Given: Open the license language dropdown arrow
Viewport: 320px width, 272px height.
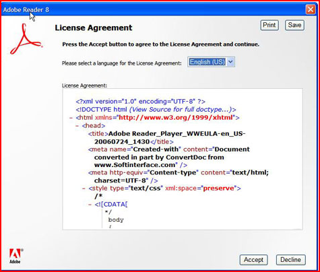Looking at the screenshot, I should click(230, 62).
